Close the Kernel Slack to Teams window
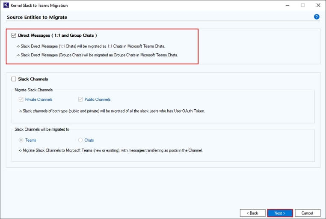 pos(318,5)
